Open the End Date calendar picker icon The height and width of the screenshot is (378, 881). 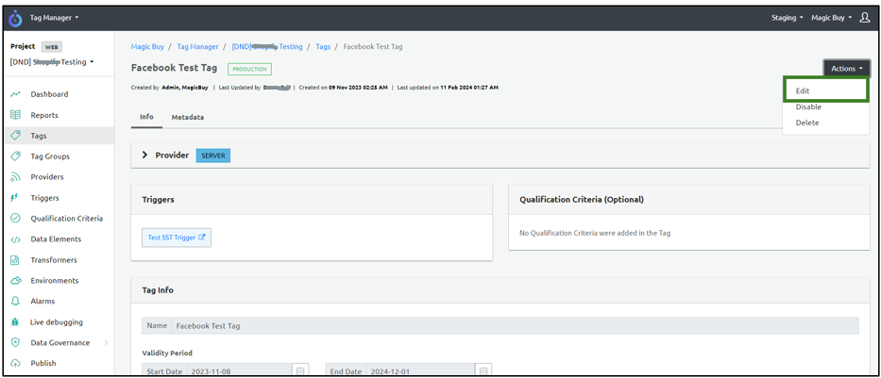click(x=483, y=371)
